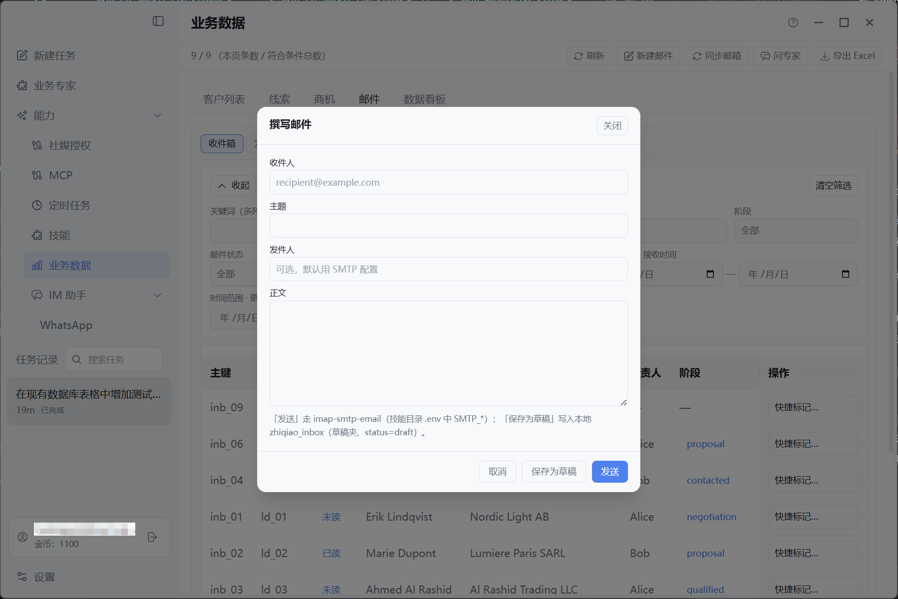This screenshot has width=898, height=599.
Task: Click the blue 发送 button
Action: [x=609, y=472]
